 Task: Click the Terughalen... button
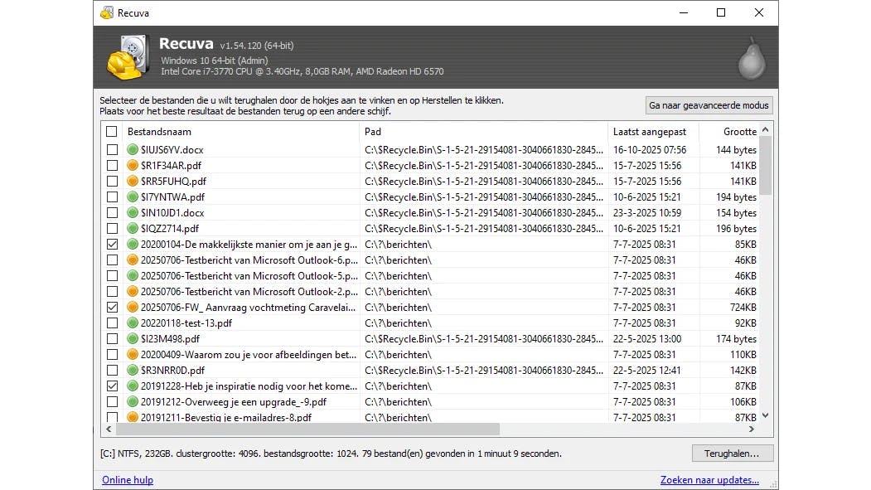click(x=732, y=454)
